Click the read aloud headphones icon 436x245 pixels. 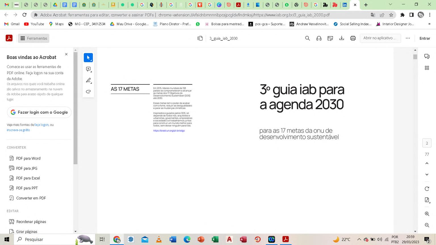[x=319, y=38]
